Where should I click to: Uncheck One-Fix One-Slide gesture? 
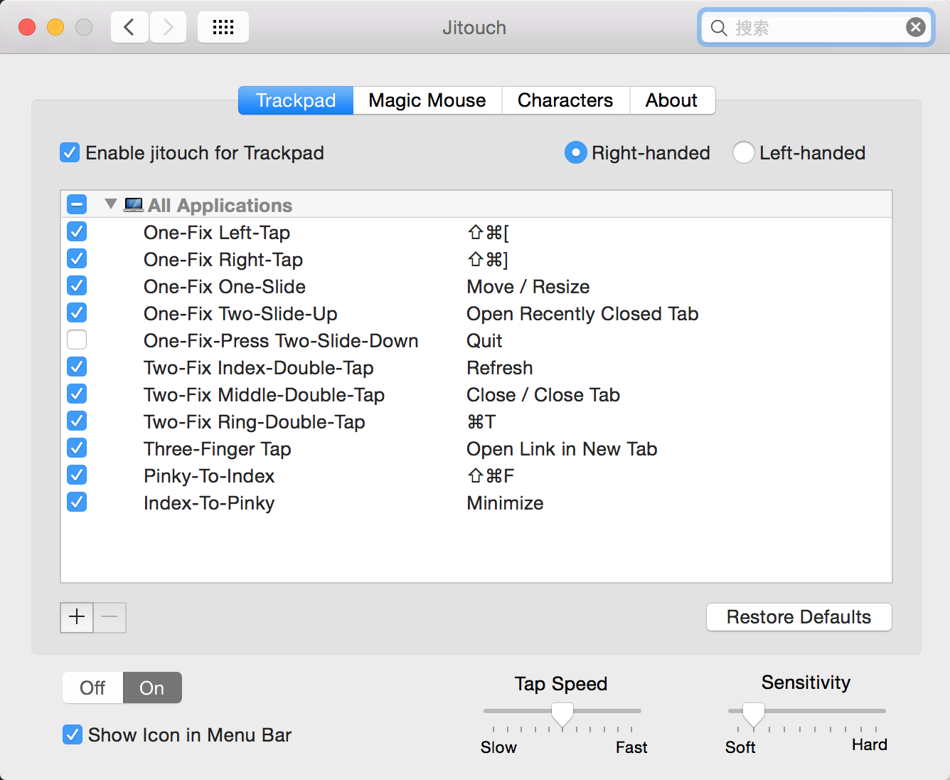tap(77, 286)
